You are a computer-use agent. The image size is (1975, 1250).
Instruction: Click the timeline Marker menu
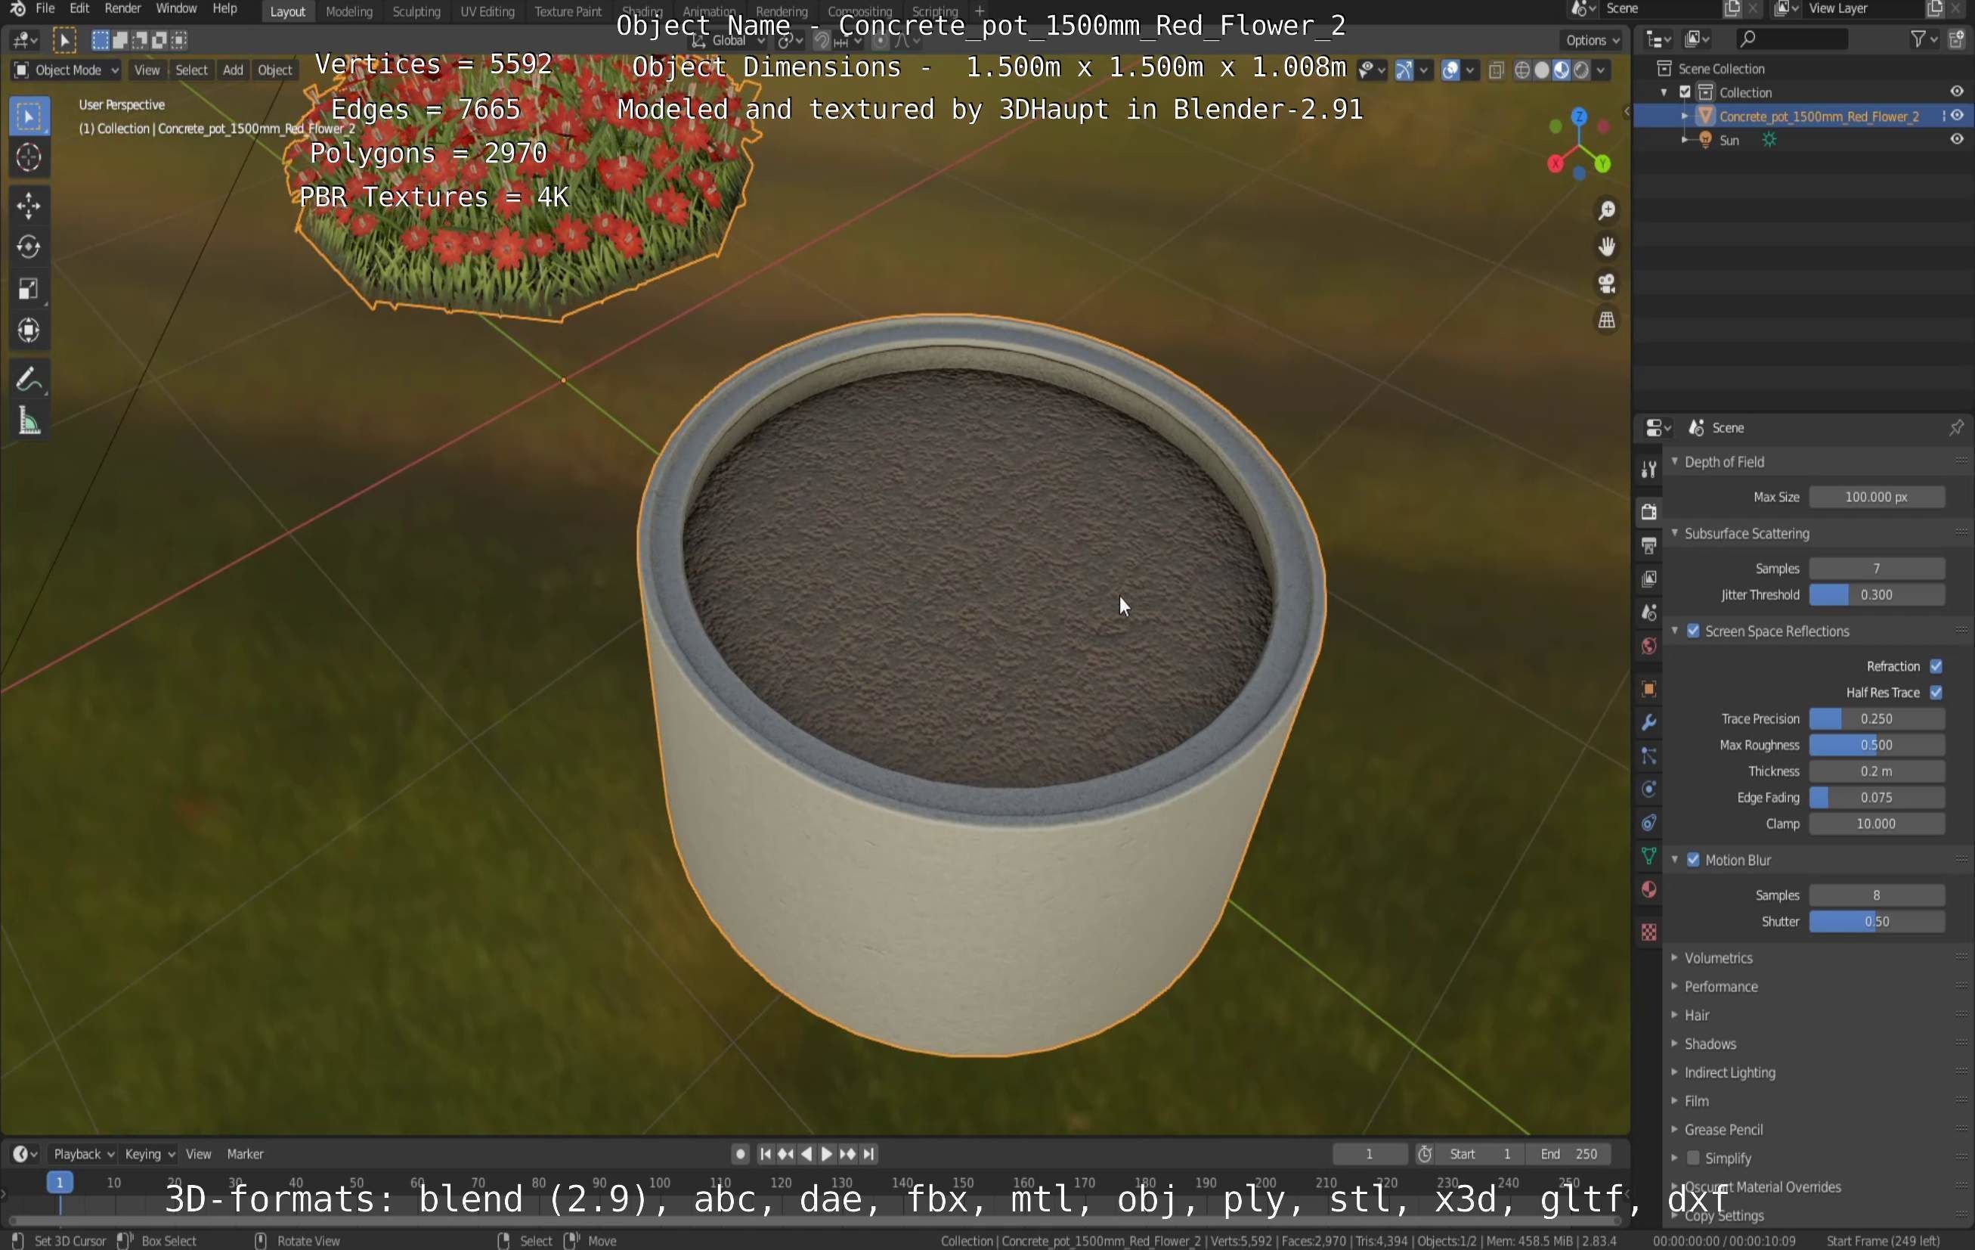point(245,1154)
